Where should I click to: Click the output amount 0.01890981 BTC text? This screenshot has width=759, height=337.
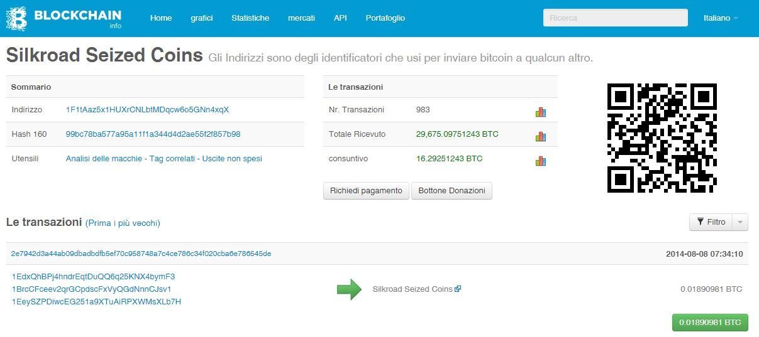tap(711, 289)
